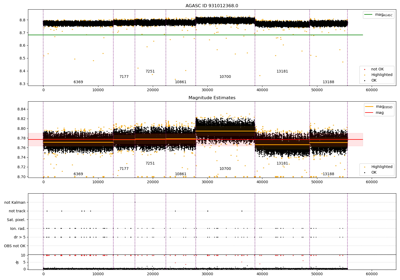Click the 8.82 y-axis tick label
Screen dimensions: 400x280
(x=22, y=119)
